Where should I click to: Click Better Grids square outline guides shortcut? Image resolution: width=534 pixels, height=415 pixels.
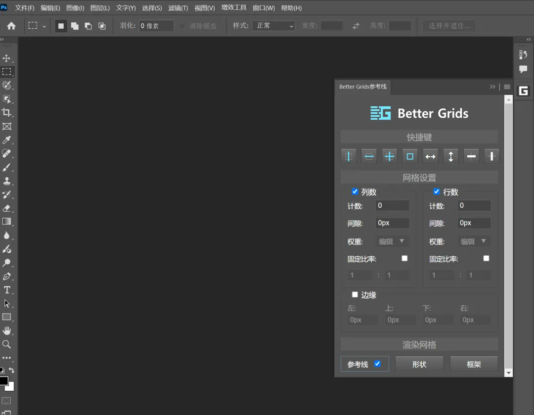click(410, 156)
